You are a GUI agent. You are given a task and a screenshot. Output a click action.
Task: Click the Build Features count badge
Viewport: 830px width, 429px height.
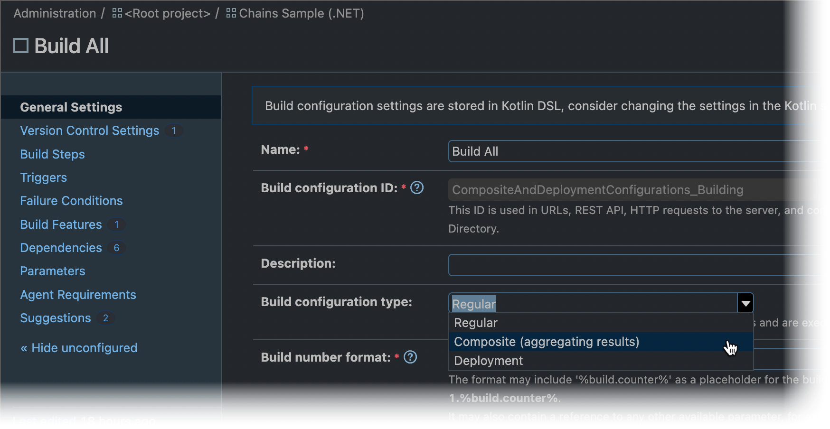pos(116,224)
